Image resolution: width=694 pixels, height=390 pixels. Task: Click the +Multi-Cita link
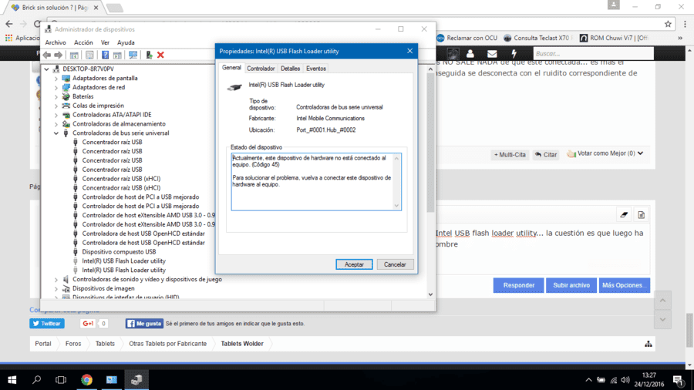[x=510, y=155]
